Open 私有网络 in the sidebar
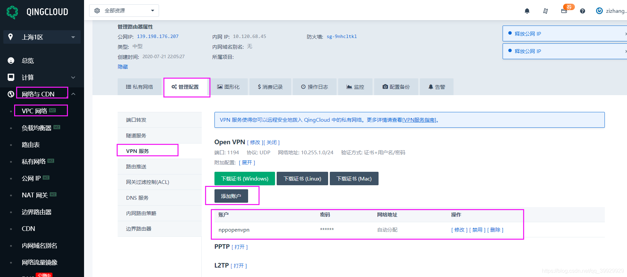 34,161
